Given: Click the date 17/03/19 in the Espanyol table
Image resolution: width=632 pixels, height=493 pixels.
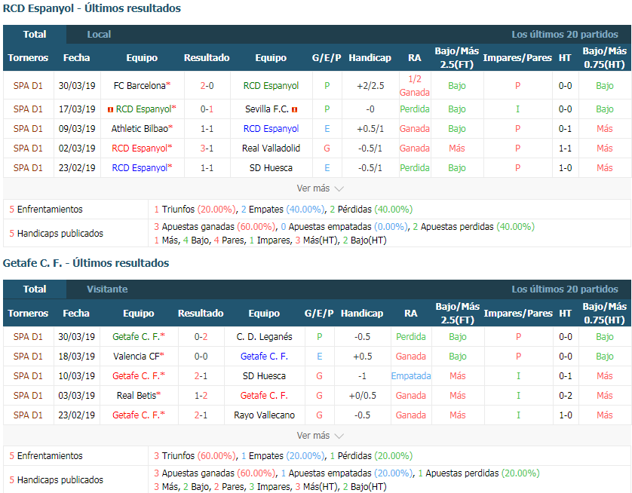Looking at the screenshot, I should [x=77, y=109].
